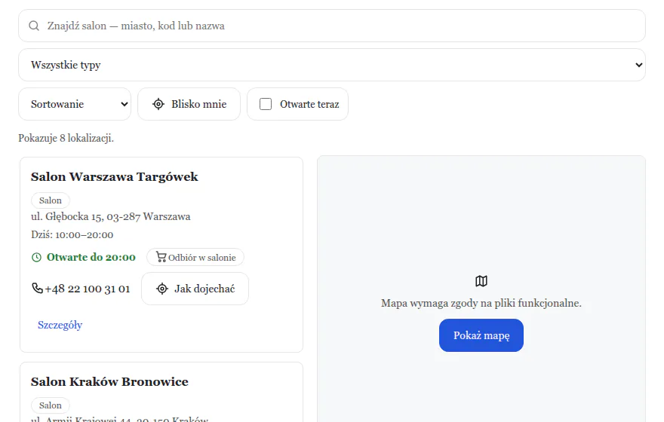The image size is (664, 422).
Task: Click the Jak dojechać button
Action: click(x=195, y=289)
